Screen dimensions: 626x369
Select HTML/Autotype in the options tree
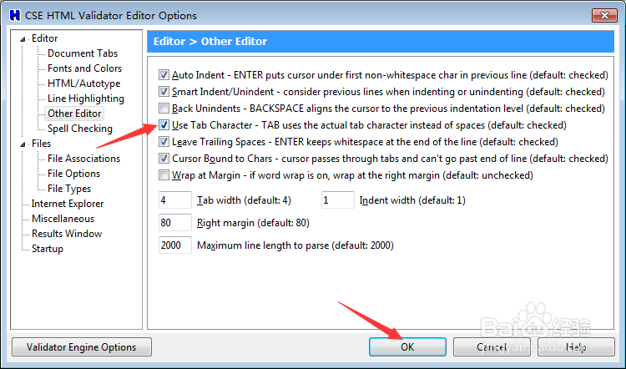tap(83, 83)
